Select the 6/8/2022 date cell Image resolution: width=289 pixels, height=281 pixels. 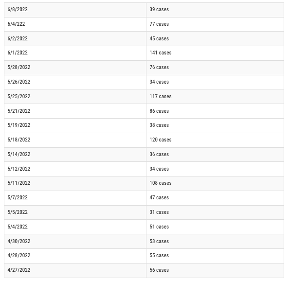click(x=75, y=10)
